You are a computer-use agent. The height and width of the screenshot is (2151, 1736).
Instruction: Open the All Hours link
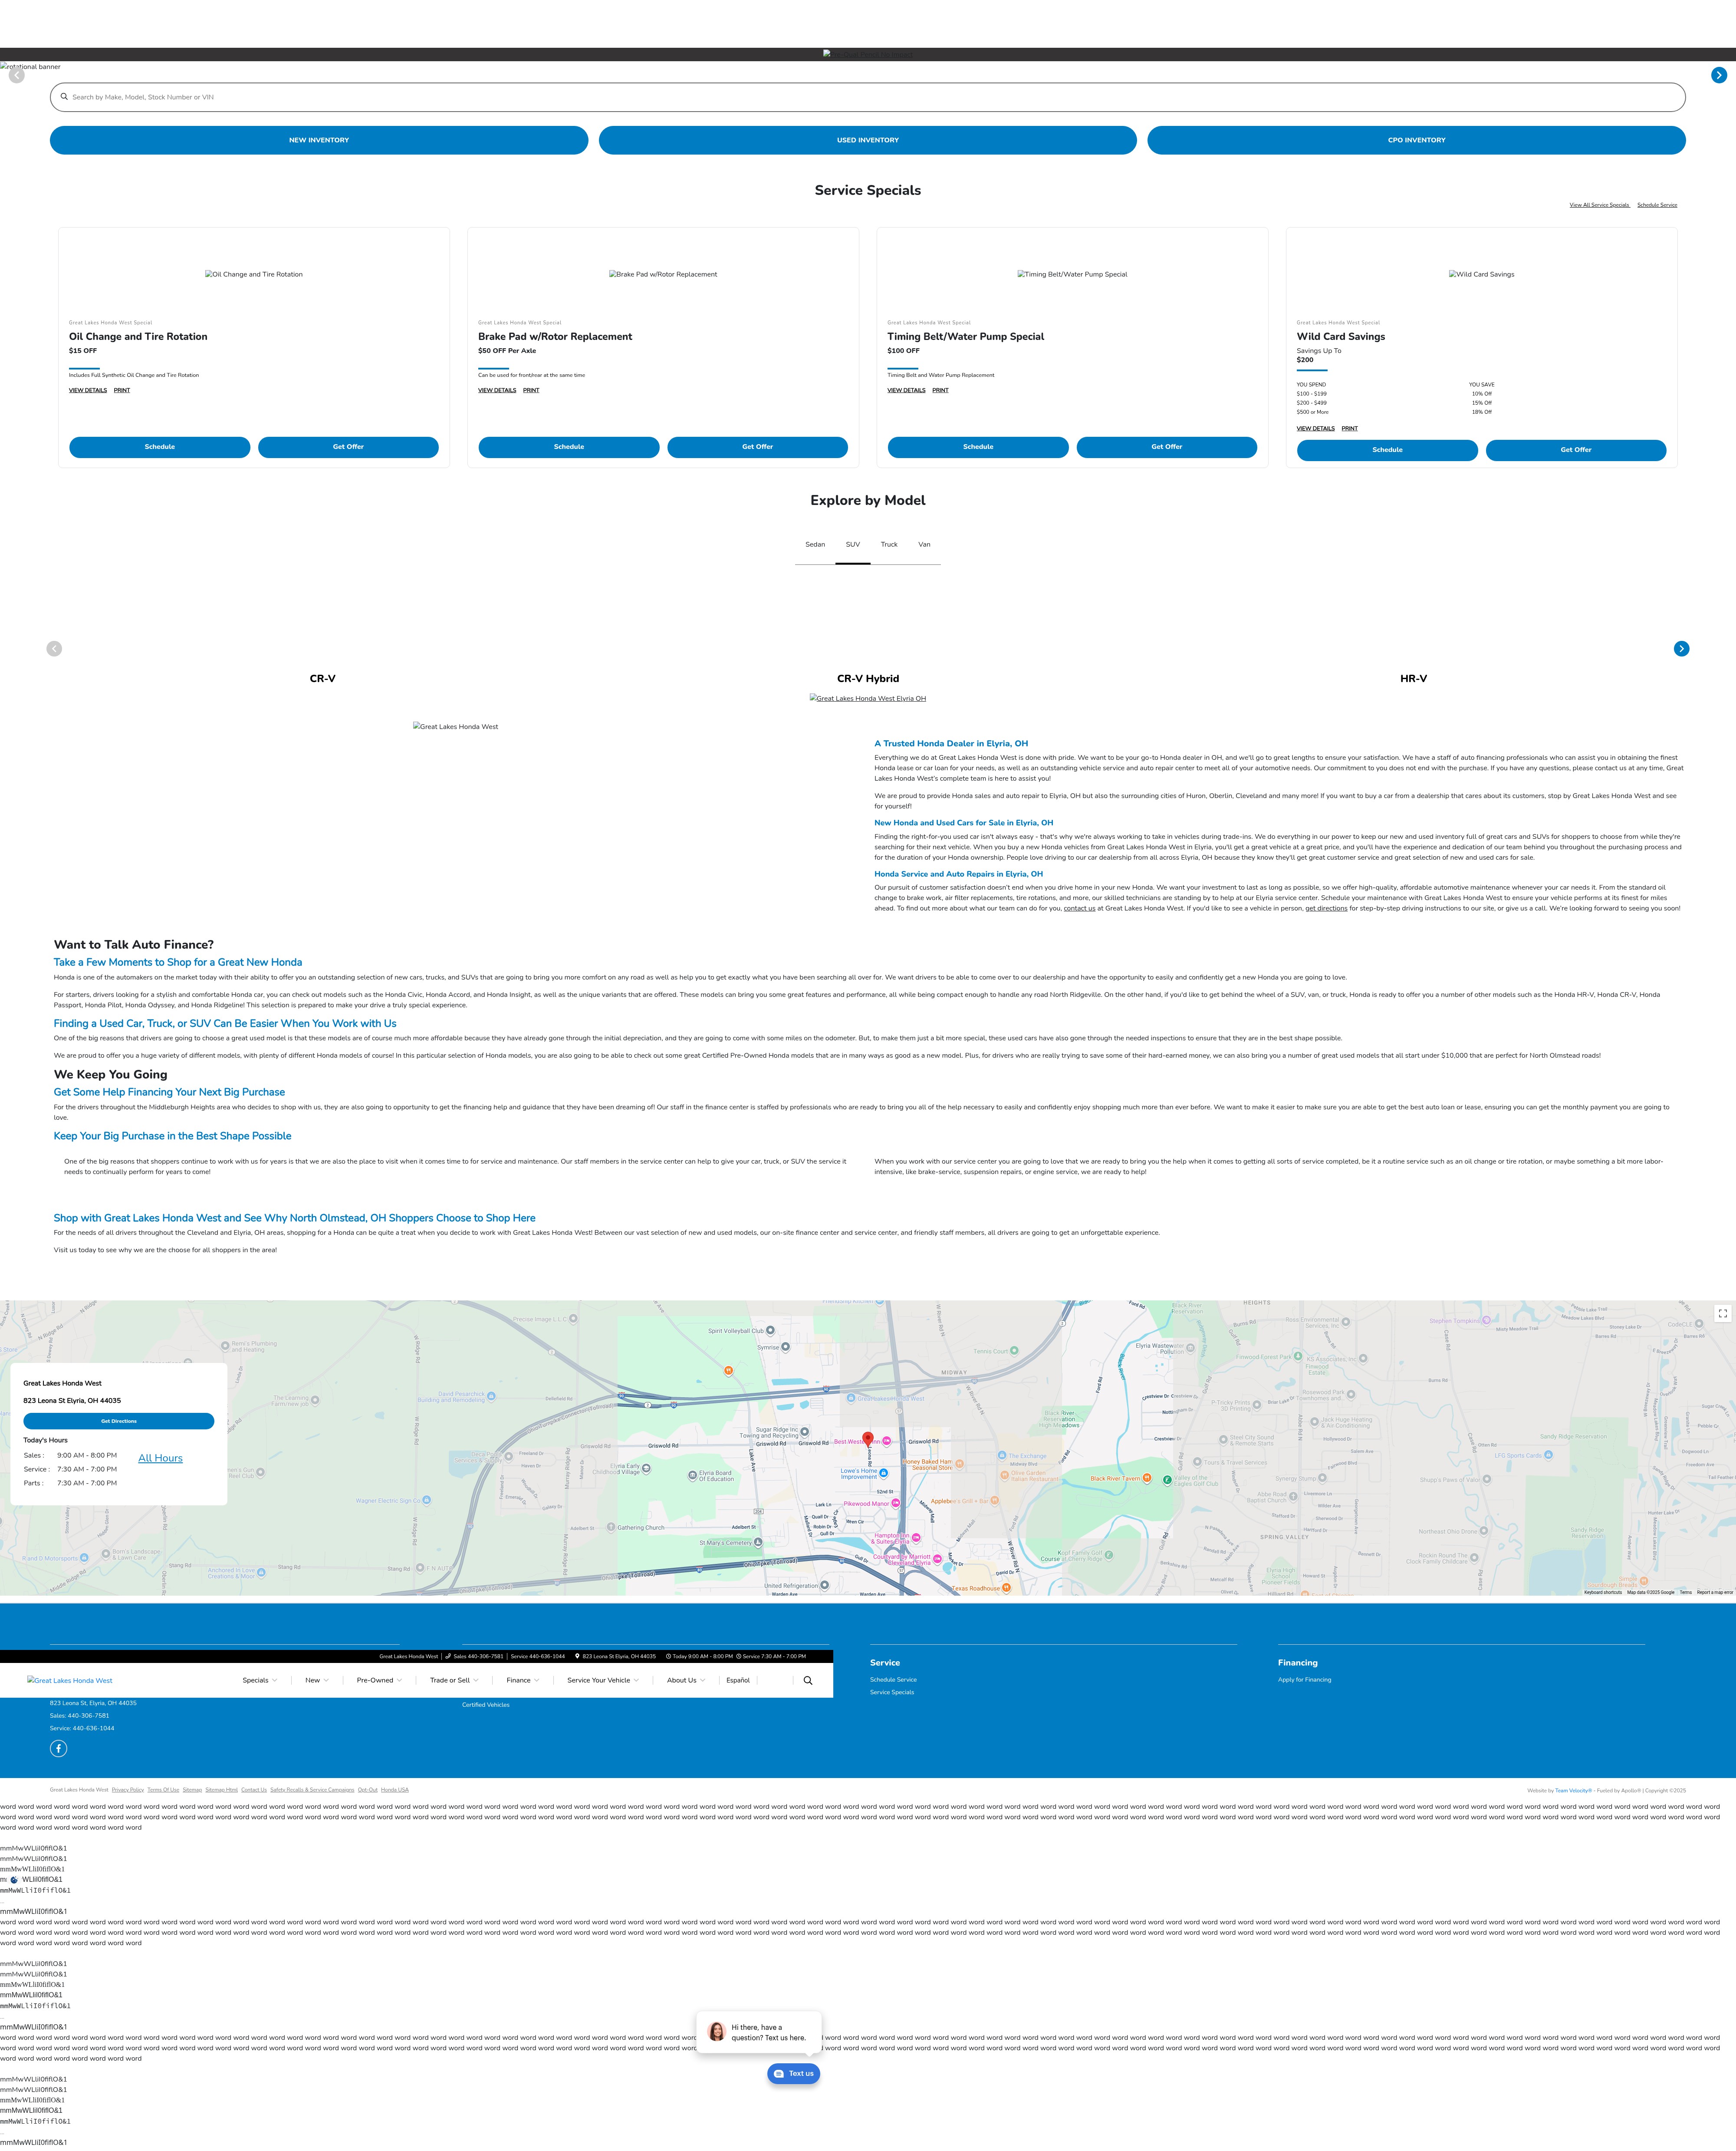coord(160,1459)
